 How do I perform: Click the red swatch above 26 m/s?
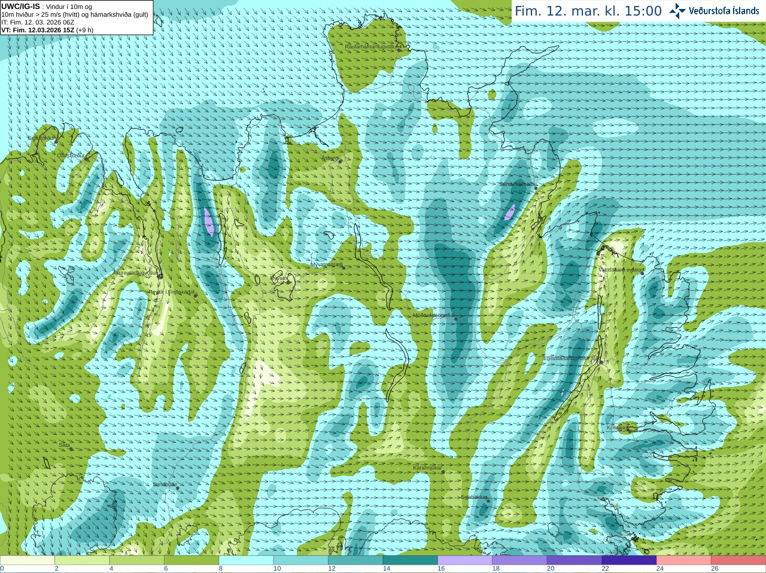tap(738, 560)
